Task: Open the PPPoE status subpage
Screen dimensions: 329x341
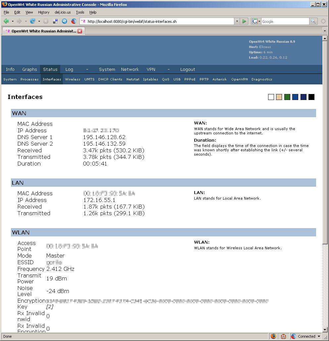Action: coord(190,79)
